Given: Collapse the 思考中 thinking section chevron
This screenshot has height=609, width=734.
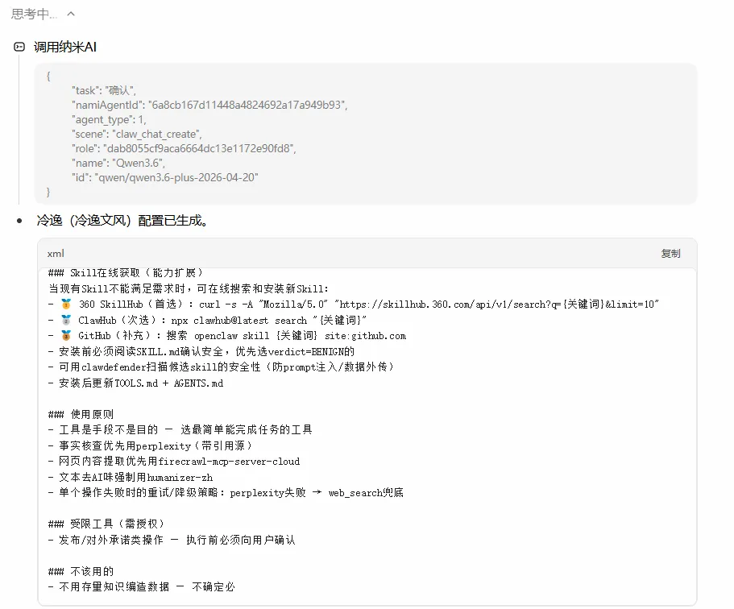Looking at the screenshot, I should [x=71, y=14].
